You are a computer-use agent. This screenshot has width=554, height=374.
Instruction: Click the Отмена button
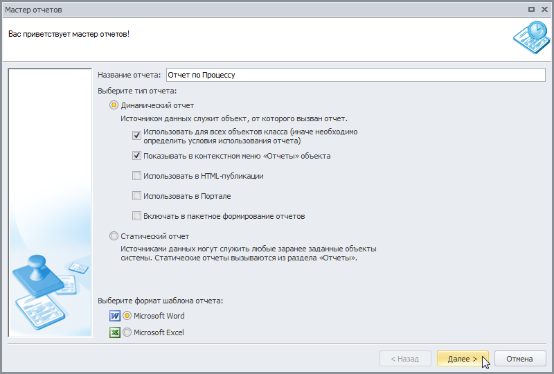[x=519, y=359]
